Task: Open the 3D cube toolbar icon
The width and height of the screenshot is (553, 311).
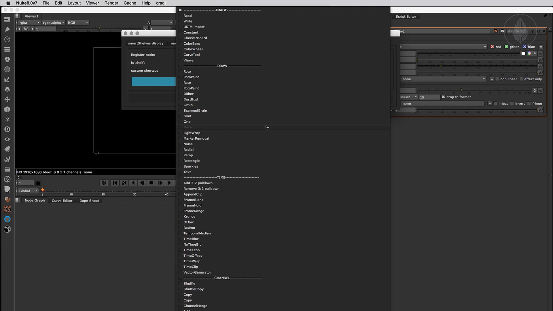Action: tap(7, 109)
